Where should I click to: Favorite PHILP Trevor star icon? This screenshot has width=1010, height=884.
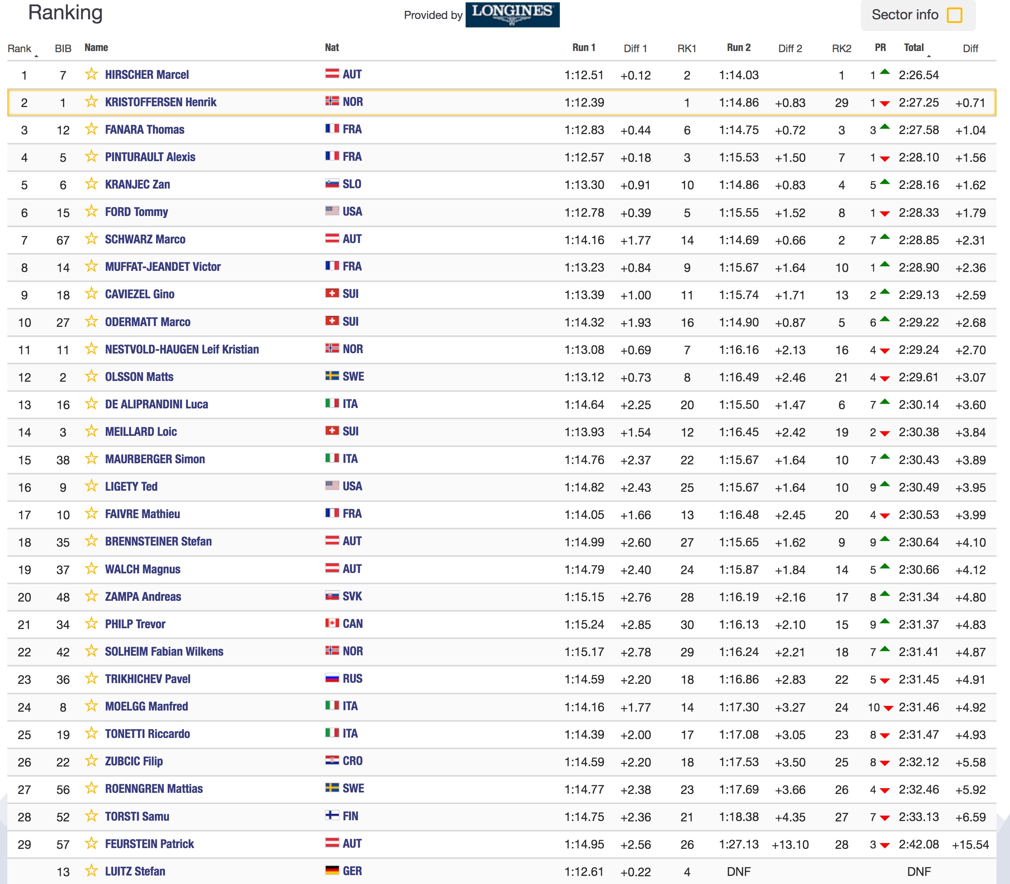pos(91,624)
